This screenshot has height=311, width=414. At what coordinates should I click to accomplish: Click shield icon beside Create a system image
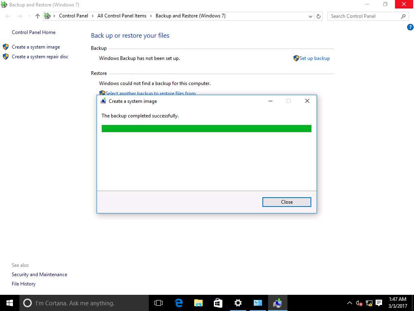click(x=6, y=47)
